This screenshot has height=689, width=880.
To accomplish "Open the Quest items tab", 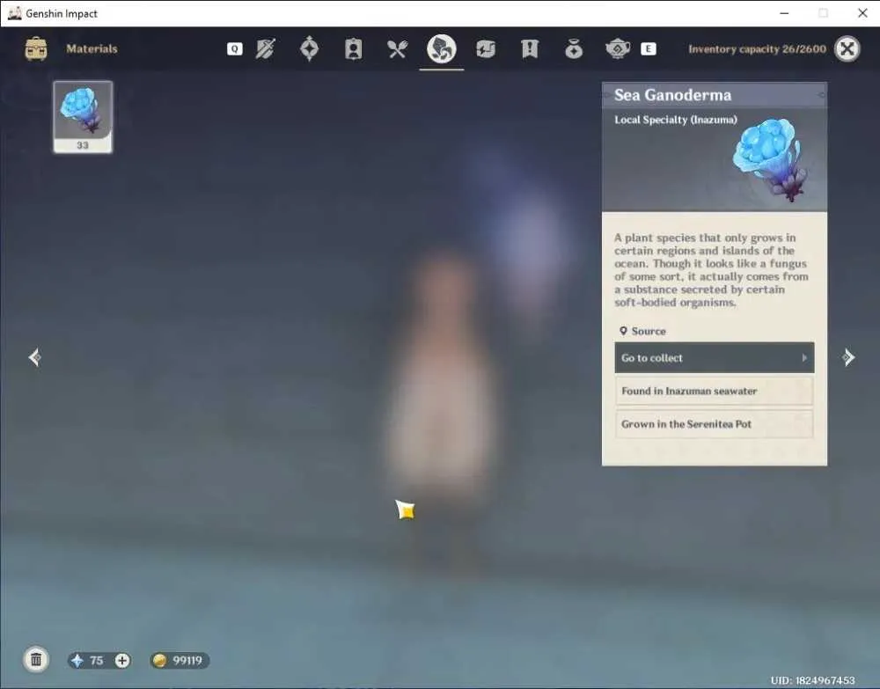I will point(529,48).
